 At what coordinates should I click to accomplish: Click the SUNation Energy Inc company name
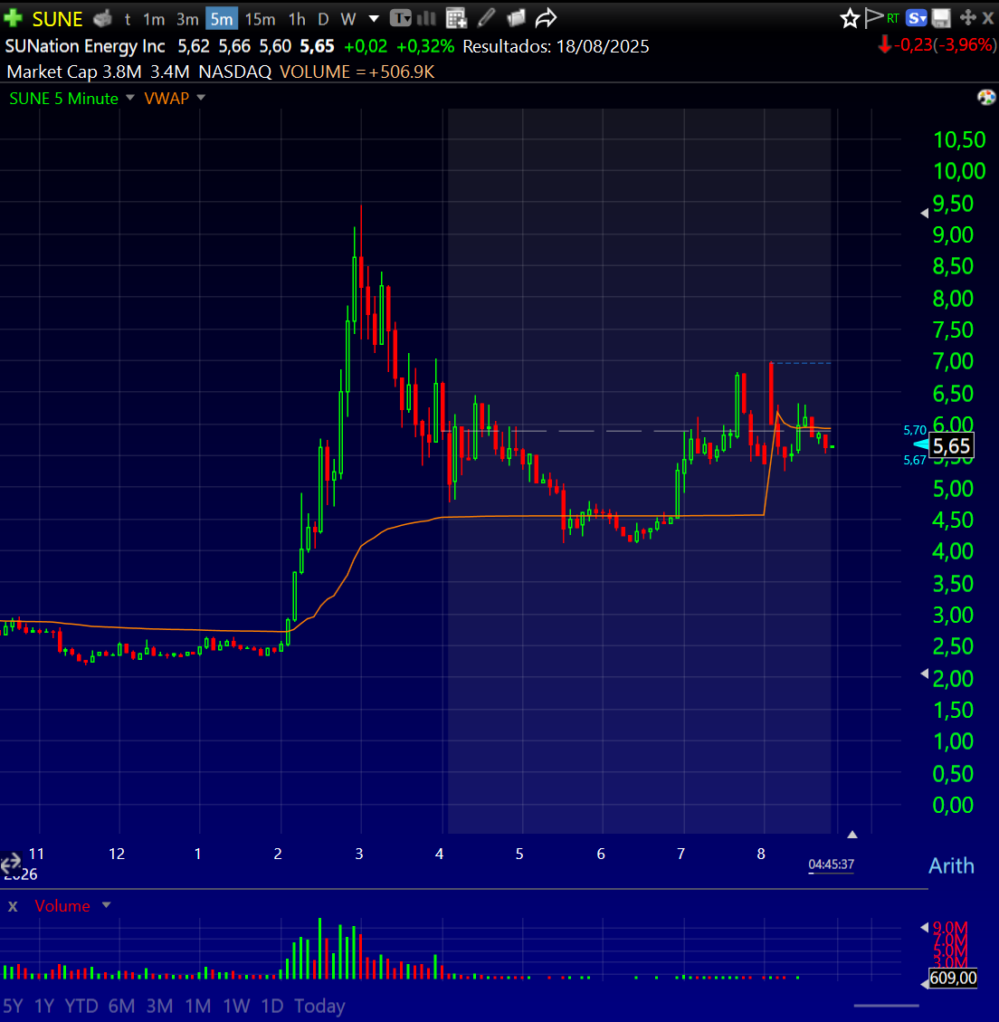click(85, 46)
